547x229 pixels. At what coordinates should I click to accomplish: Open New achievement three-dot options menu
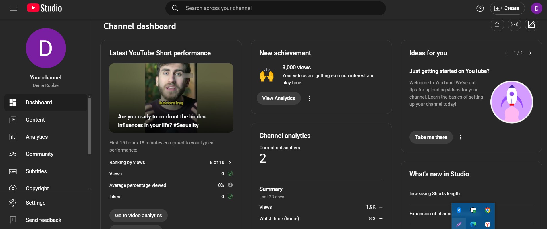[x=309, y=98]
